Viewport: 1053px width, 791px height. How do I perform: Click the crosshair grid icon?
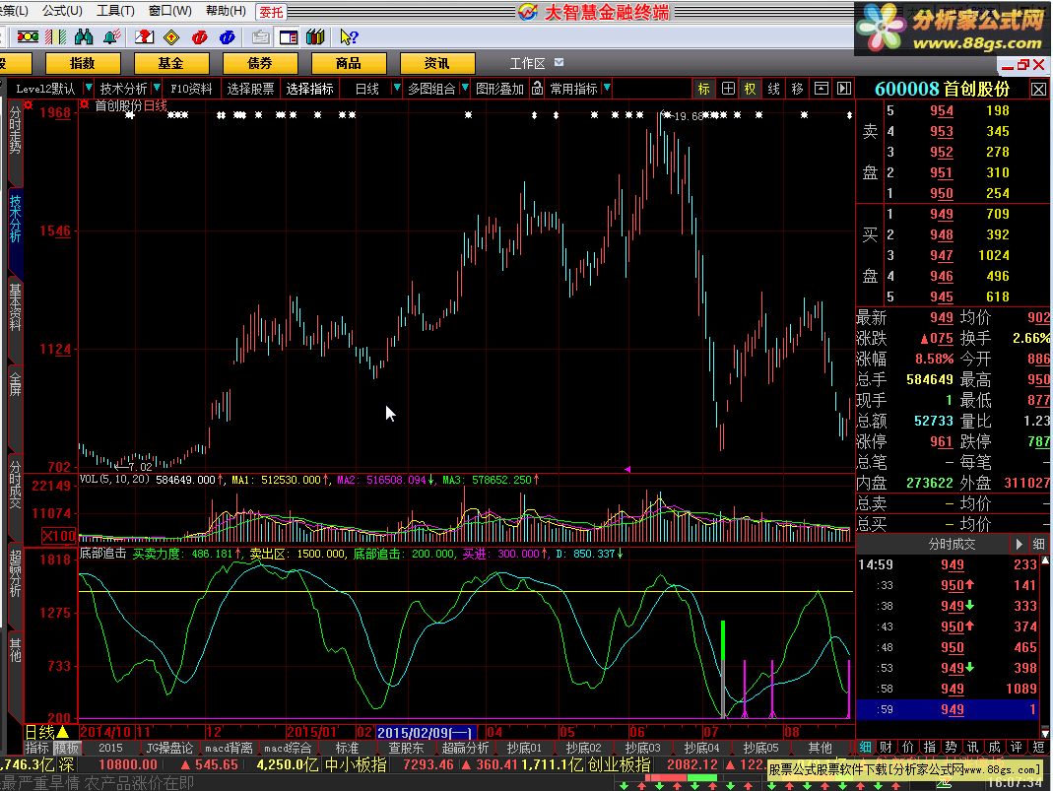[728, 88]
